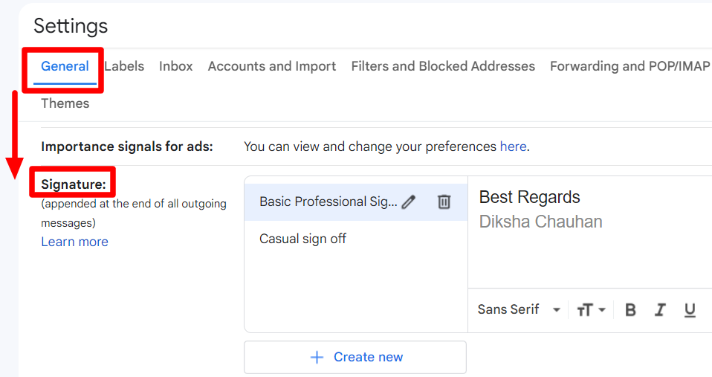
Task: Click the ads preferences 'here' link
Action: 513,146
